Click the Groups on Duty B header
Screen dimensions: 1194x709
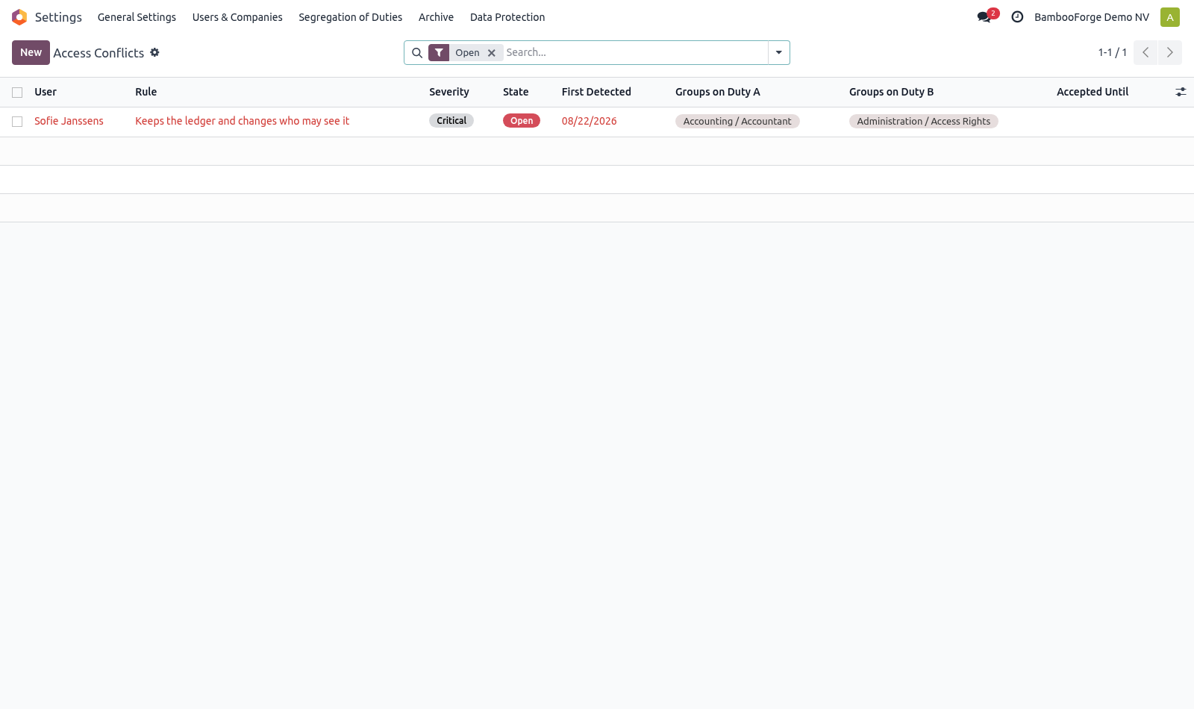[892, 92]
